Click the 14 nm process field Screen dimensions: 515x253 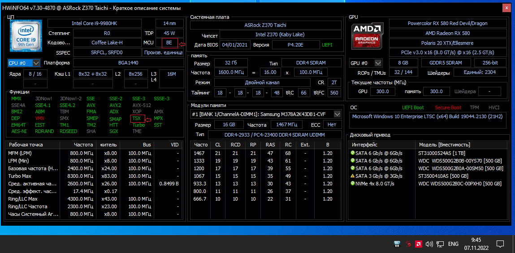(169, 23)
